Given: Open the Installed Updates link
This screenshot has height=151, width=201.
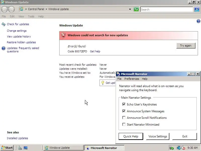Looking at the screenshot, I should 17,138.
